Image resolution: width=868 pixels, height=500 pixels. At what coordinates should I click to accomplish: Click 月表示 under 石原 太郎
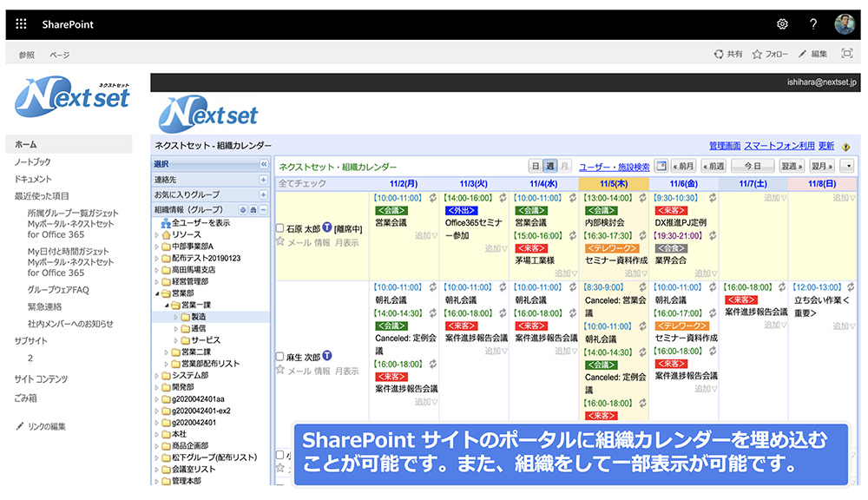(x=346, y=242)
